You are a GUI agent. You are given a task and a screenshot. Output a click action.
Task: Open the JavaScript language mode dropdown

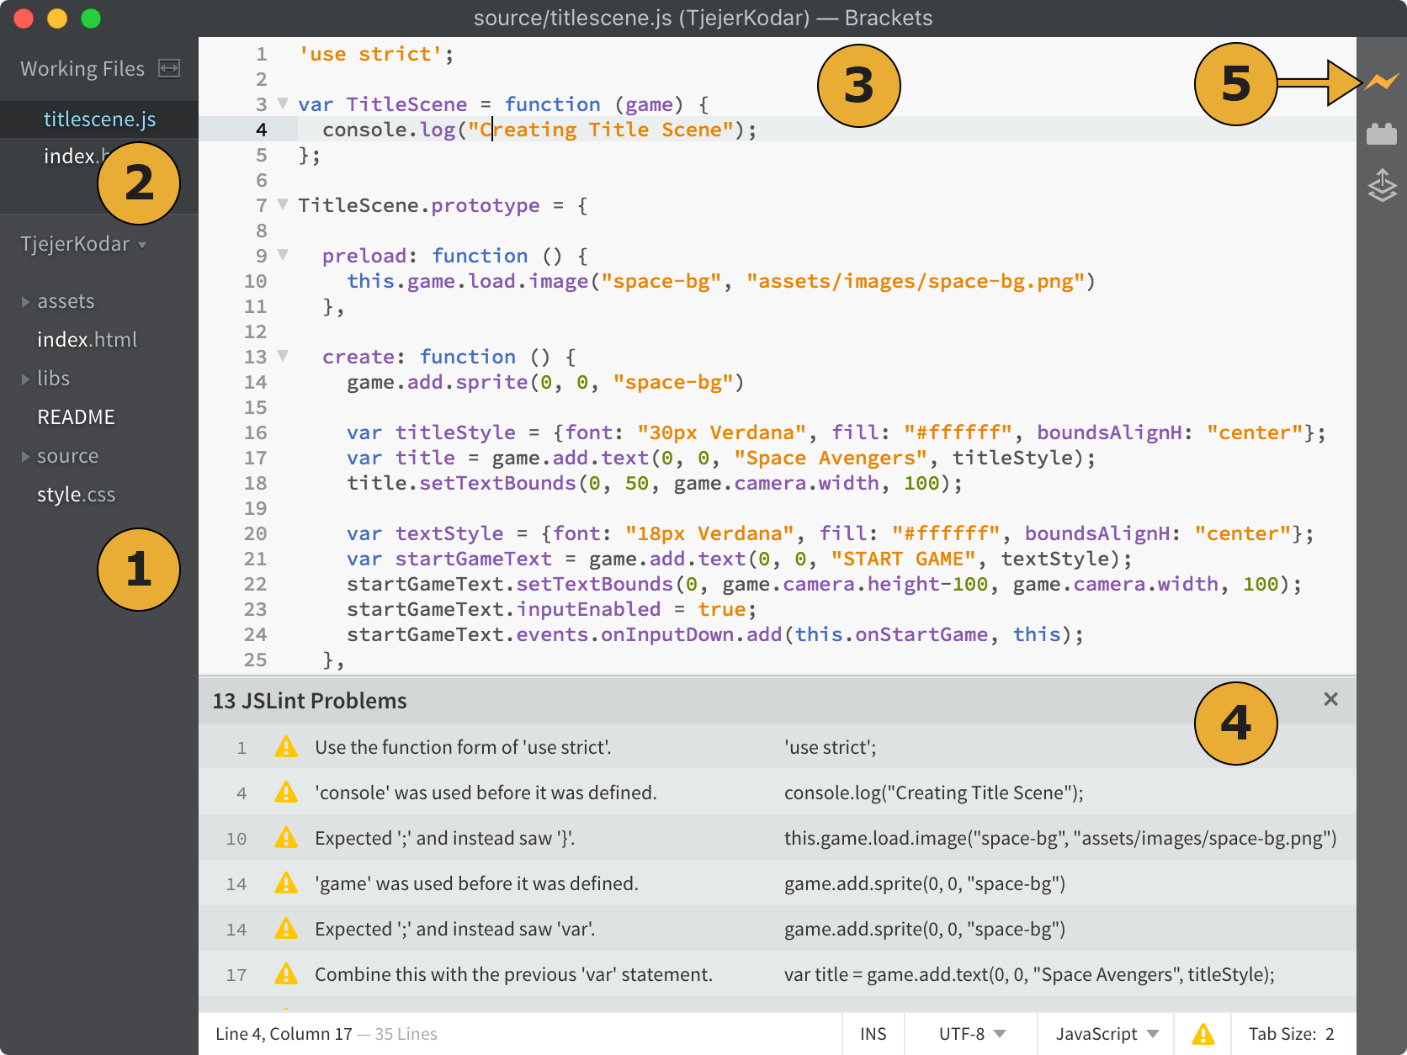click(1107, 1034)
